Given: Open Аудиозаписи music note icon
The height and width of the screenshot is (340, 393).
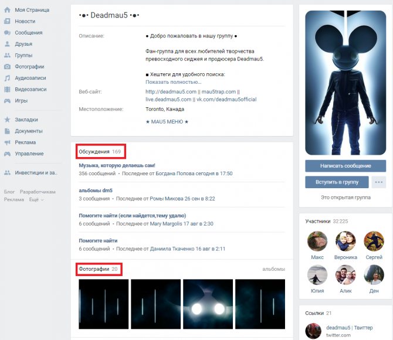Looking at the screenshot, I should pos(7,78).
